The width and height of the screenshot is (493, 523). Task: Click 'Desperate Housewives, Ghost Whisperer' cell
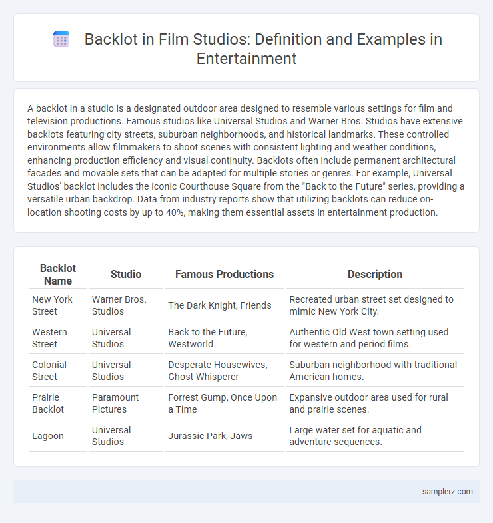[x=225, y=371]
